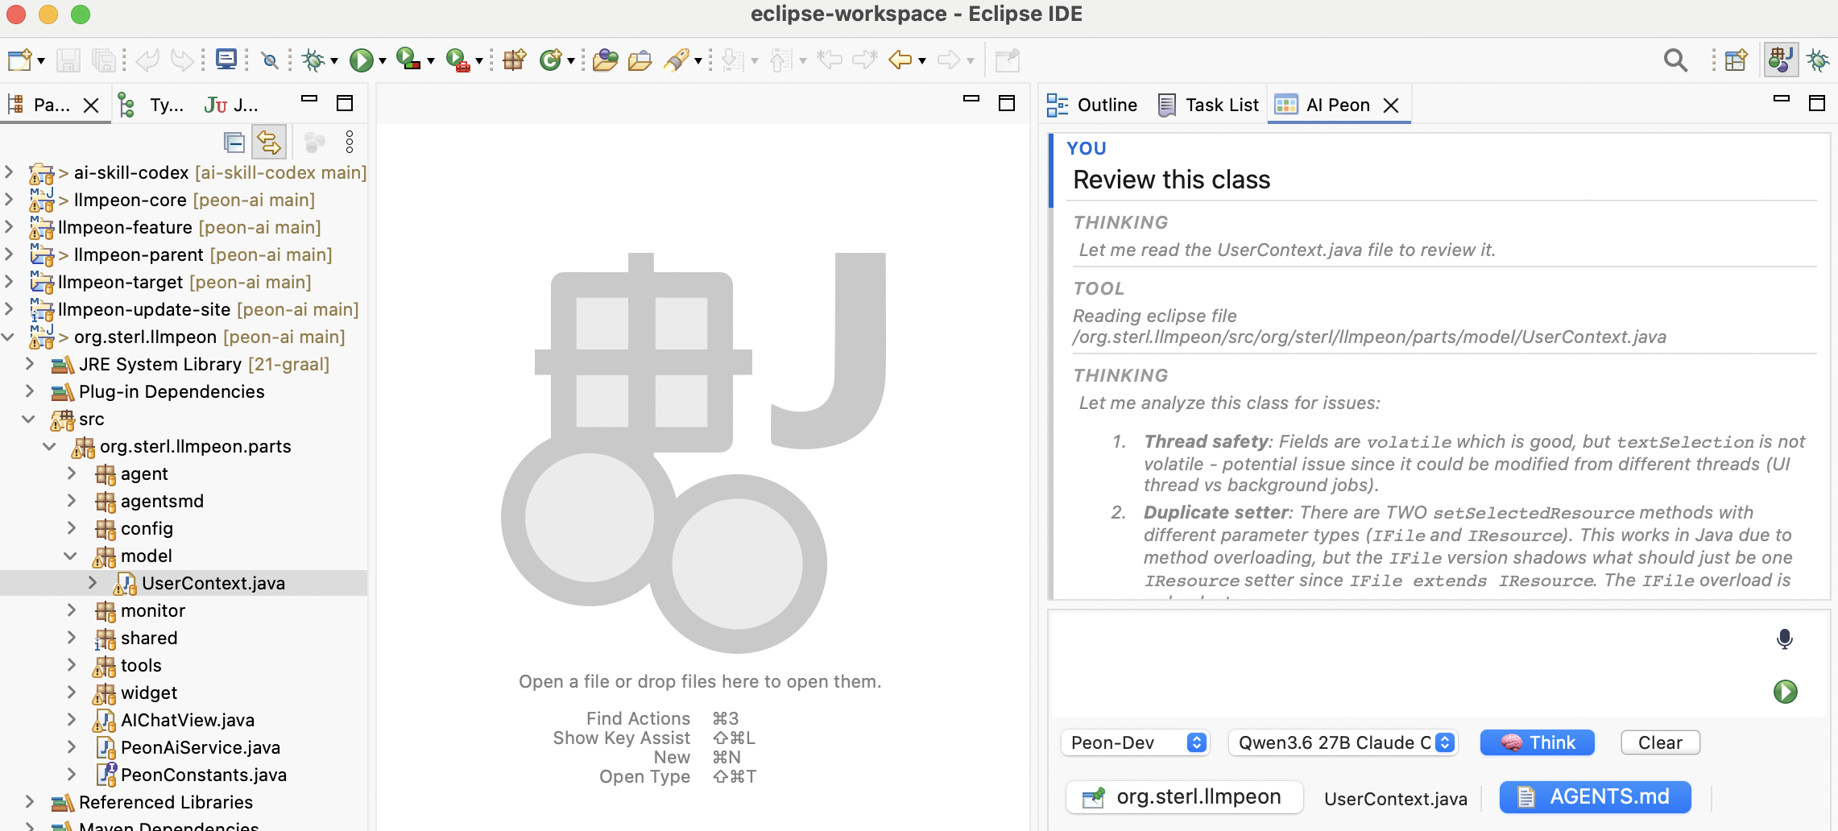Click the External Tools run icon
Screen dimensions: 1838x831
pos(457,60)
